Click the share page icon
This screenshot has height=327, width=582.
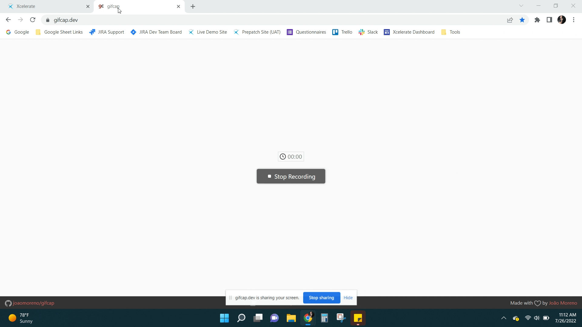[x=510, y=20]
